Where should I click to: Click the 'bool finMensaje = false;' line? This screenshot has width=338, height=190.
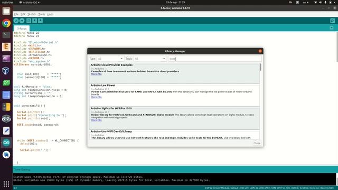click(33, 87)
